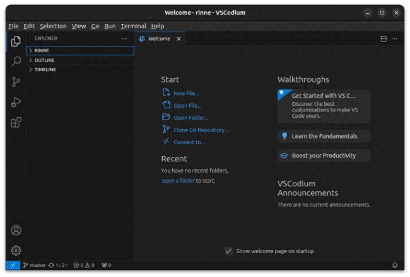The height and width of the screenshot is (277, 410).
Task: Open the File menu
Action: [x=13, y=26]
